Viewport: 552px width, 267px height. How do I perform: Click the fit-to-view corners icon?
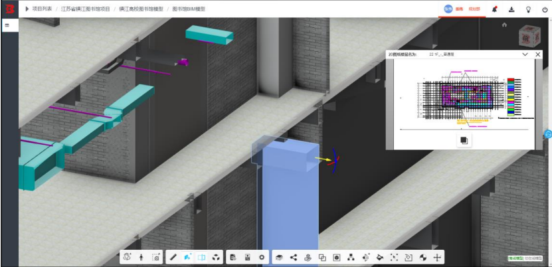coord(394,258)
